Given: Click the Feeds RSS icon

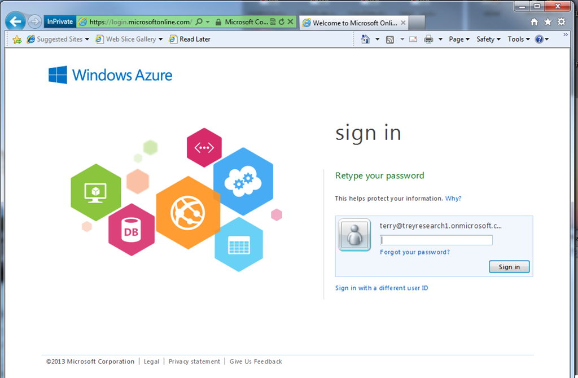Looking at the screenshot, I should pyautogui.click(x=389, y=39).
